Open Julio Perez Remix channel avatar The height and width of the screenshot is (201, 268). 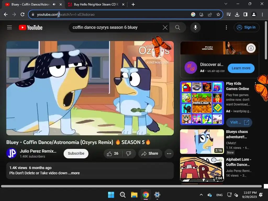pyautogui.click(x=12, y=153)
